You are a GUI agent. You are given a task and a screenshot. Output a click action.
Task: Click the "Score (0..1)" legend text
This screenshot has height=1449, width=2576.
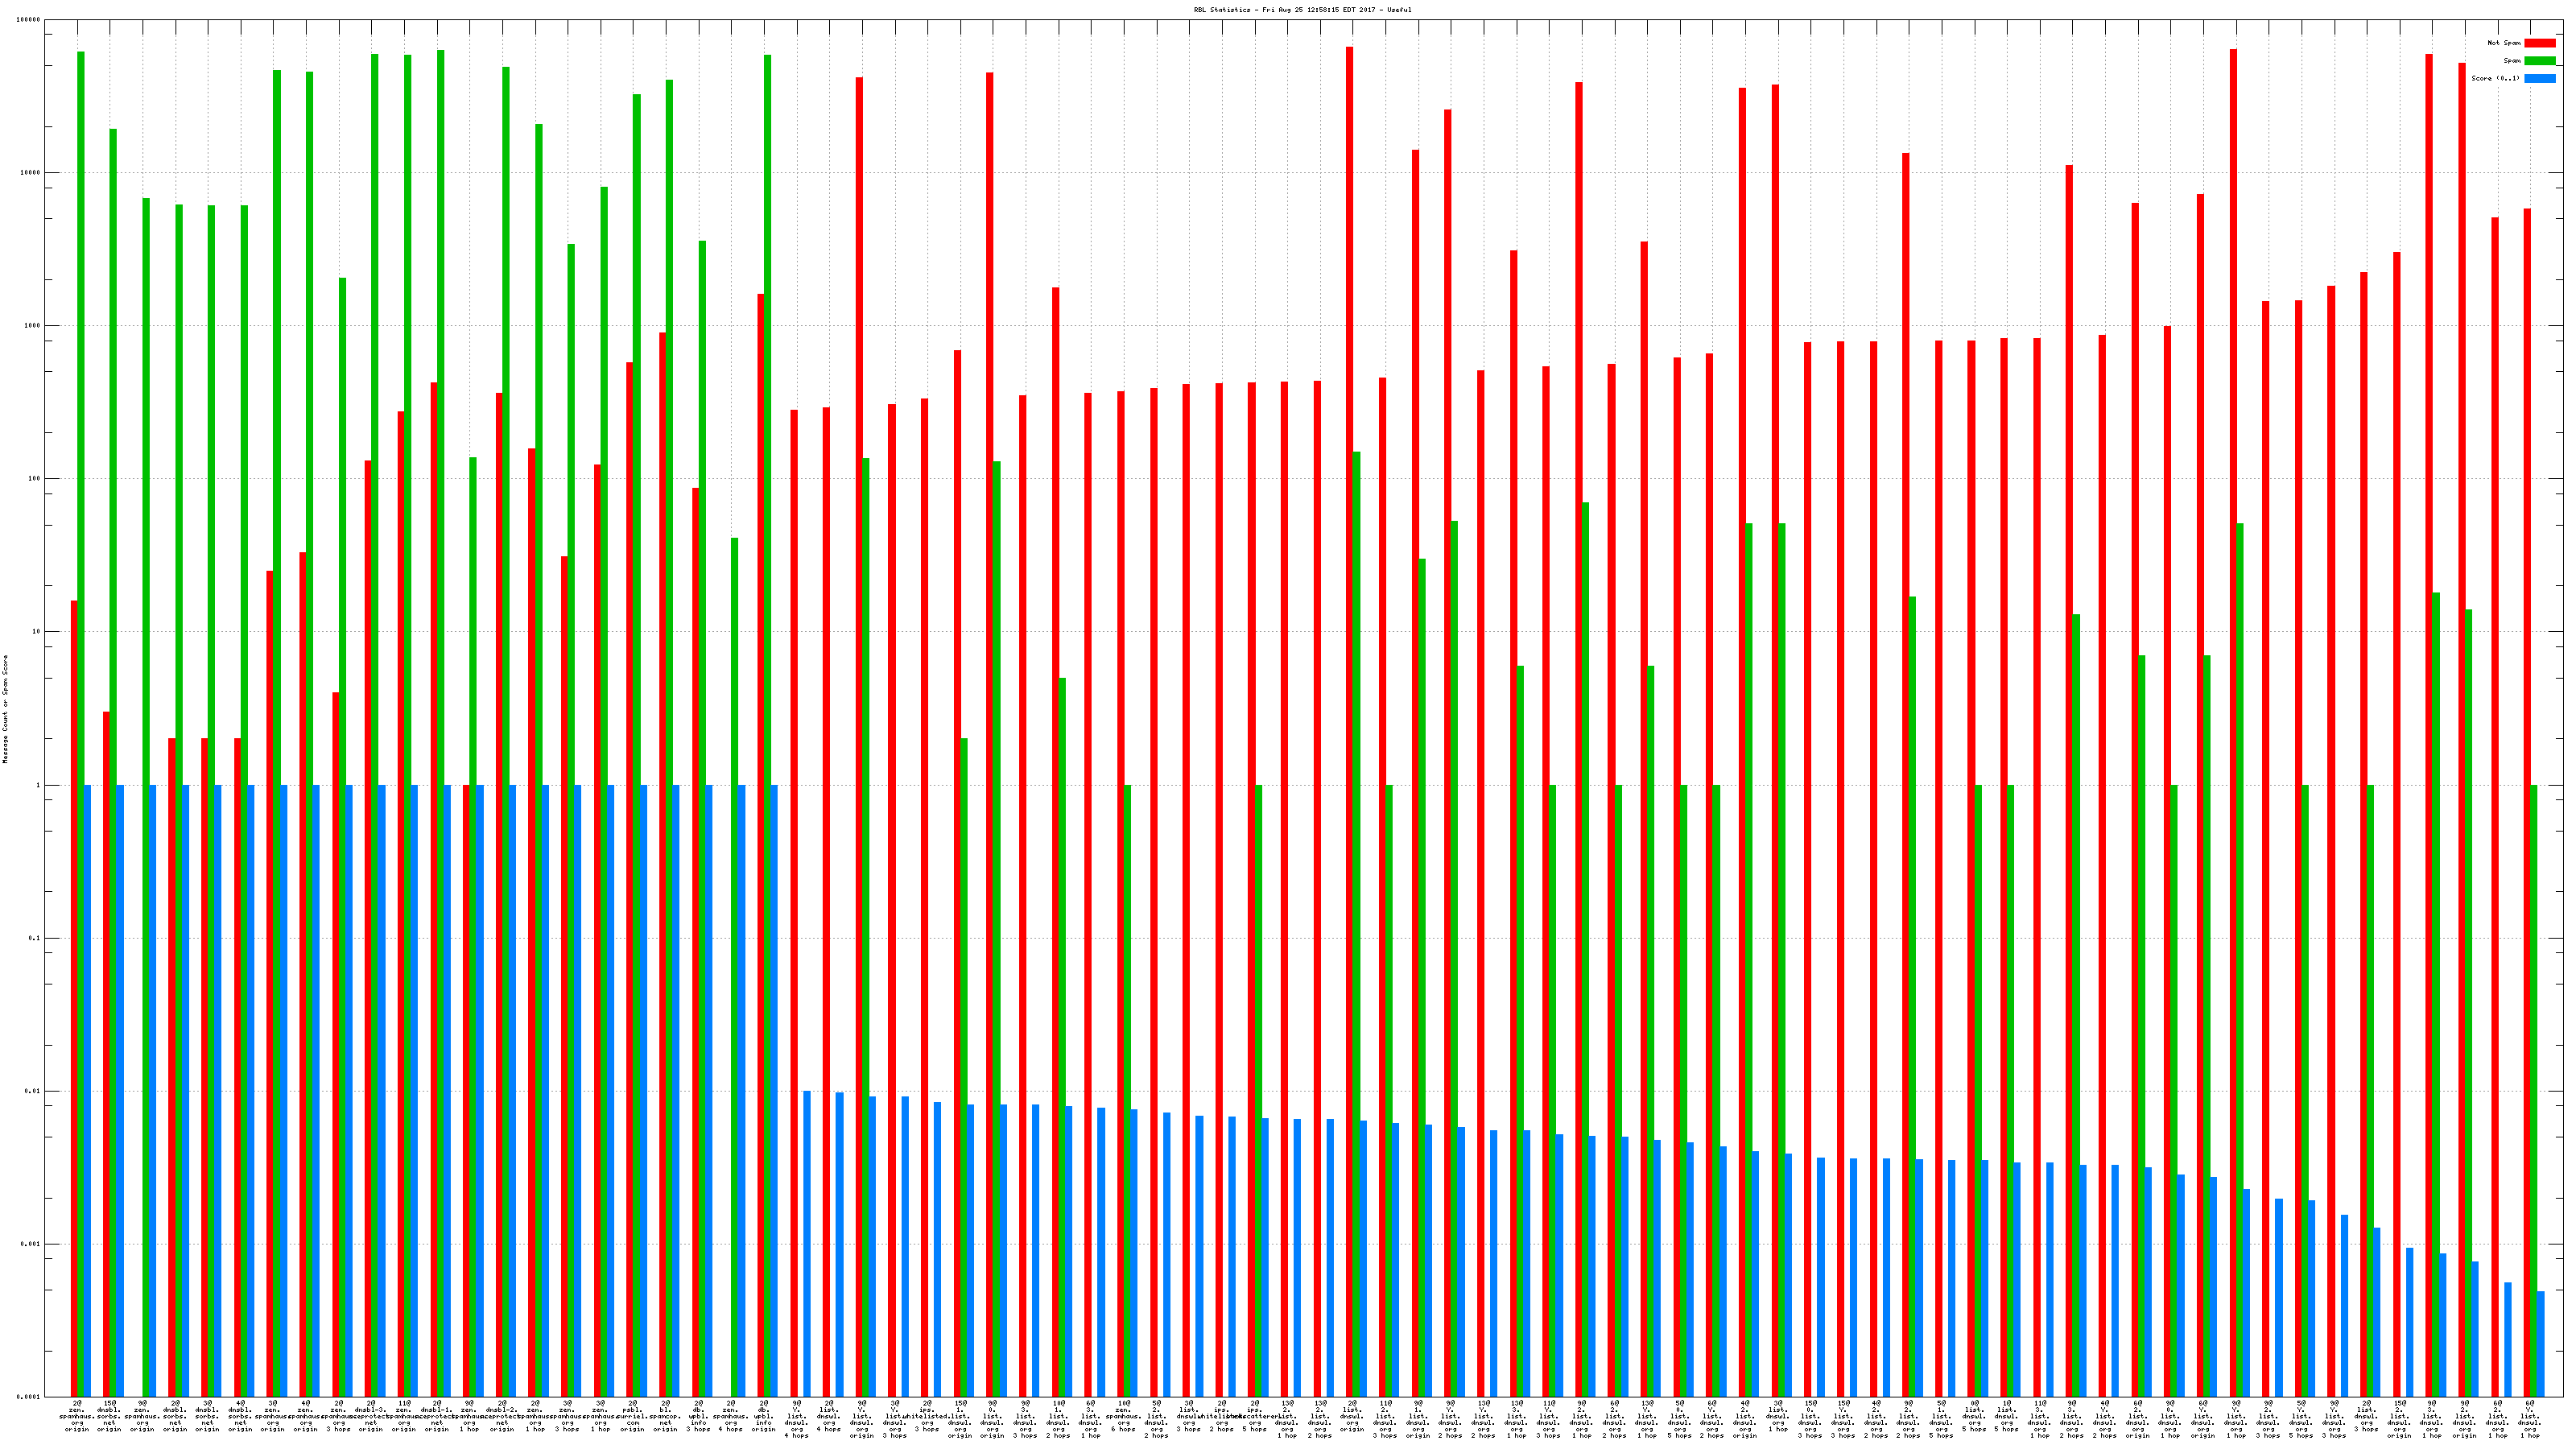[2495, 78]
